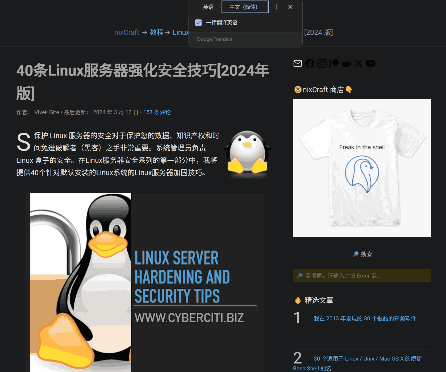Click the Google Translate label
This screenshot has height=372, width=446.
(214, 39)
